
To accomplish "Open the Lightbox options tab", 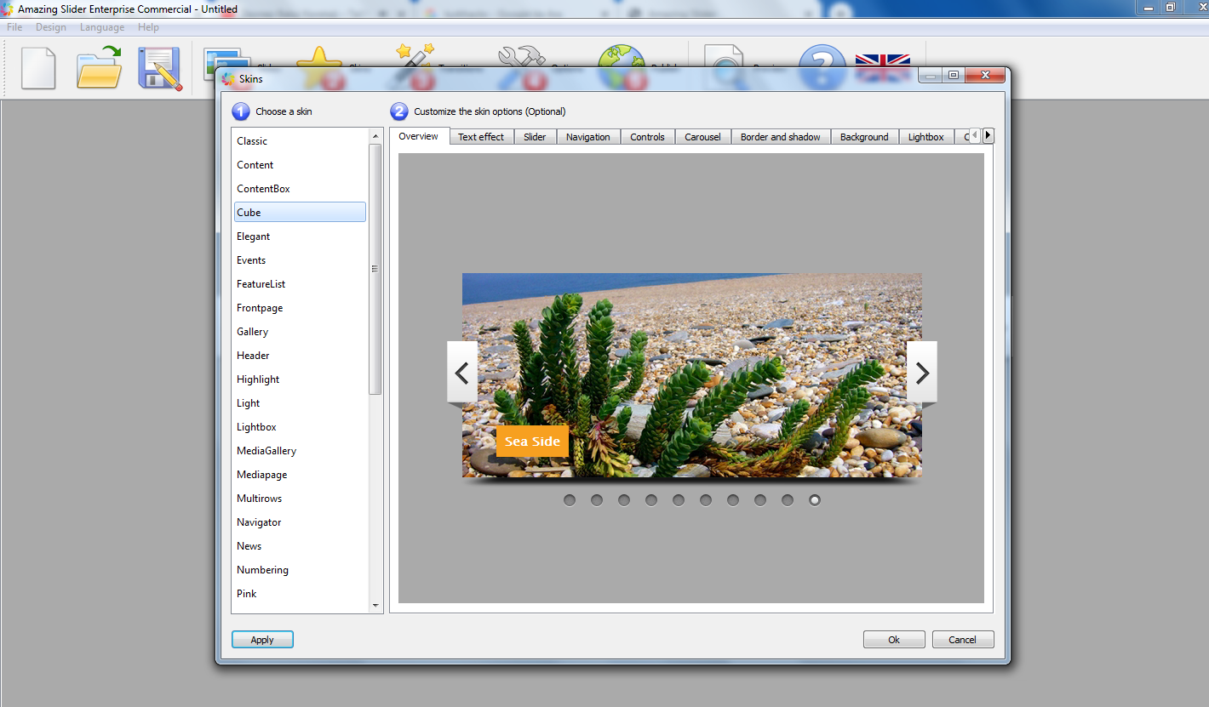I will [926, 137].
